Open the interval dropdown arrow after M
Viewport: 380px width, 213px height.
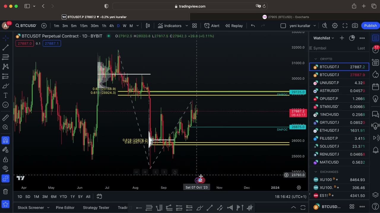point(137,26)
